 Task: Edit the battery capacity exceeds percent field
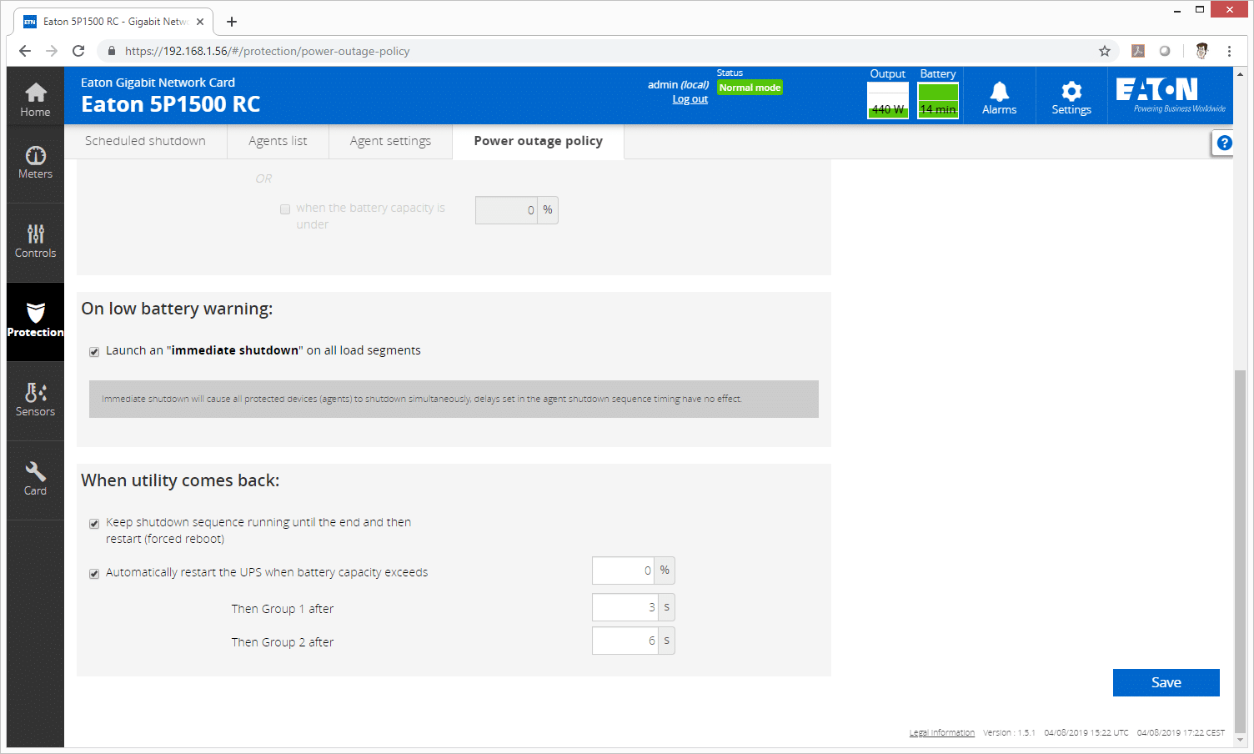[624, 571]
